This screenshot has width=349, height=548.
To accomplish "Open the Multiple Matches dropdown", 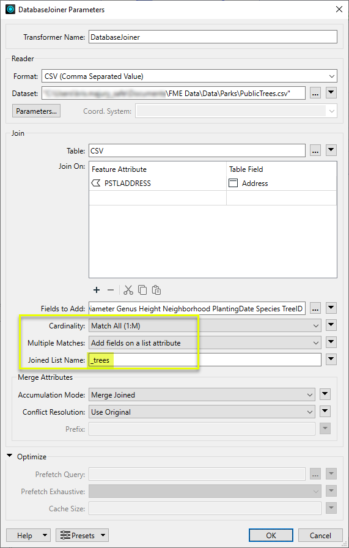I will coord(205,343).
